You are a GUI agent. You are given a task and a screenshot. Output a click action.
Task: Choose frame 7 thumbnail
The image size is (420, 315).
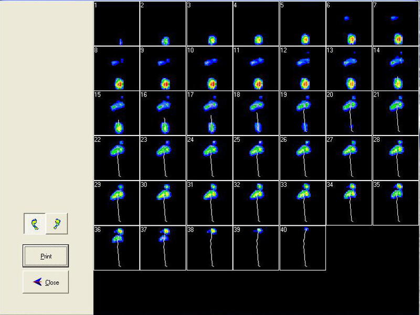point(396,23)
